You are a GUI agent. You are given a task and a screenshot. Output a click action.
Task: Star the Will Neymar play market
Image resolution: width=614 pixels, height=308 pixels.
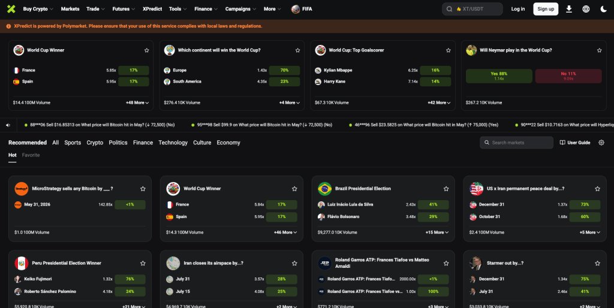(x=599, y=50)
